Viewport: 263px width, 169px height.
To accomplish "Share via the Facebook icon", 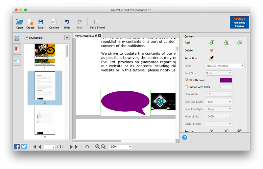I will [x=17, y=147].
